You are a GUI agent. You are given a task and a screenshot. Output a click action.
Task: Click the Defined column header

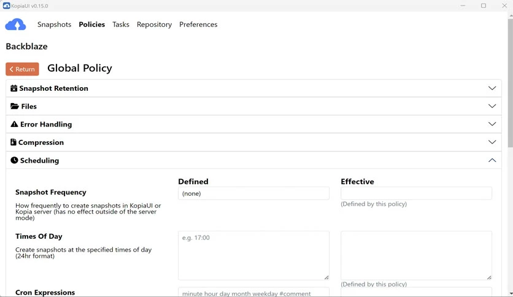pos(193,182)
